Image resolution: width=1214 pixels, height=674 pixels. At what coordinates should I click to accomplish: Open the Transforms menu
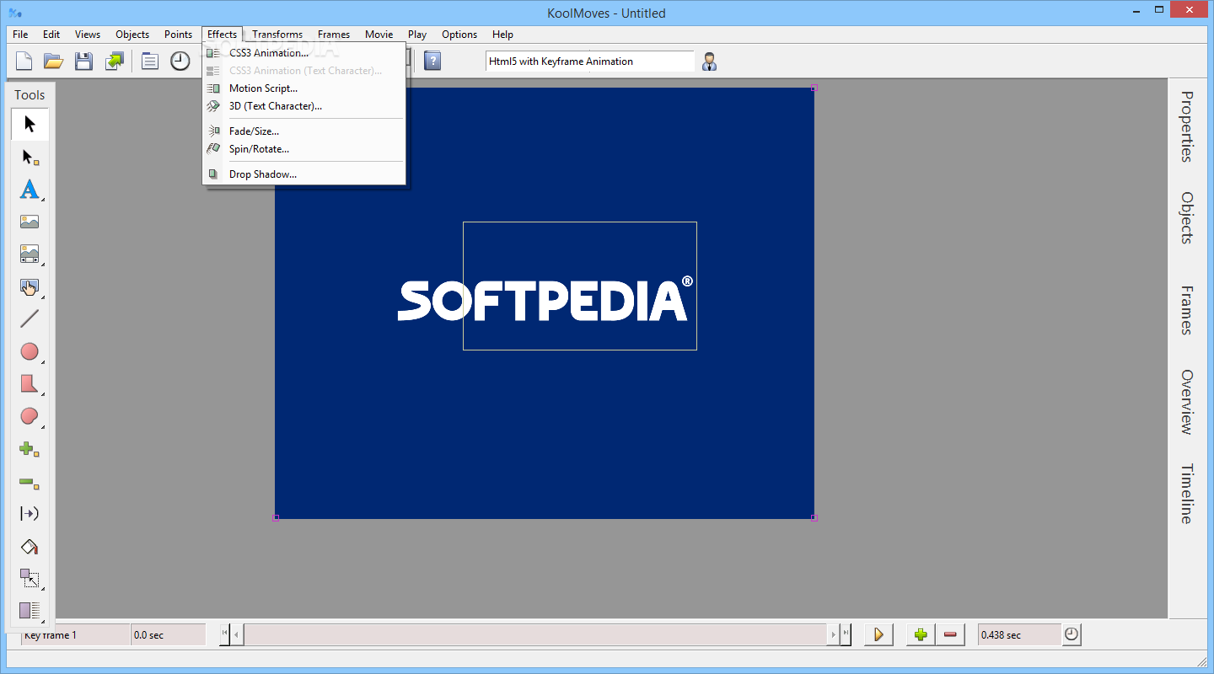click(277, 35)
